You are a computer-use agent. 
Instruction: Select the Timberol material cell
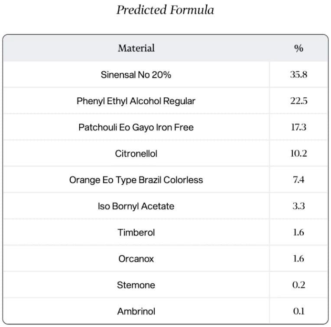tap(136, 232)
